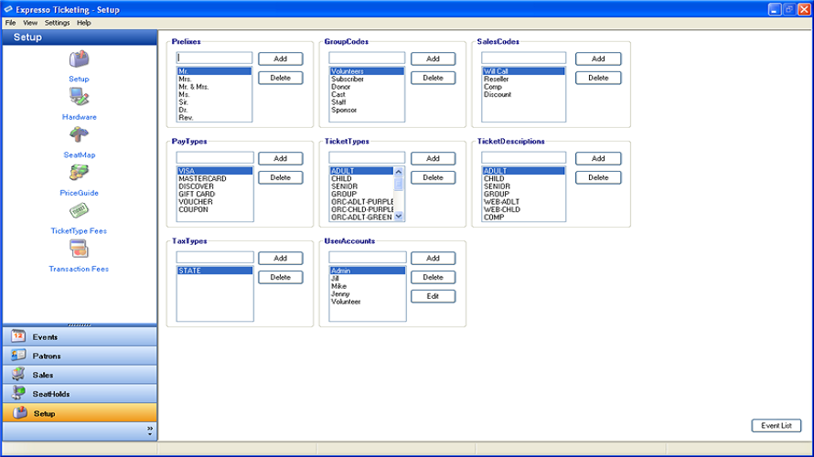
Task: Click Add in PayTypes group
Action: (x=281, y=158)
